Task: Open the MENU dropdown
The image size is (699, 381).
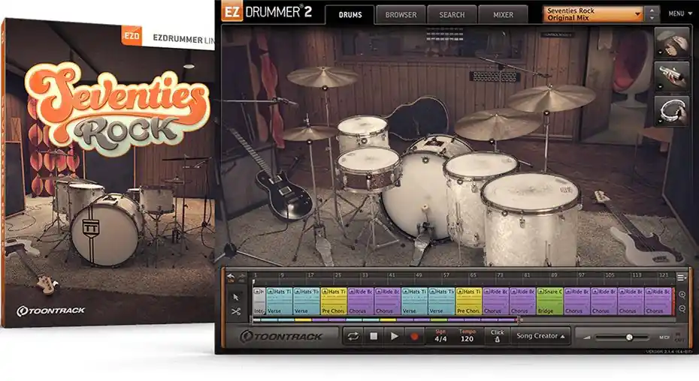Action: coord(680,13)
